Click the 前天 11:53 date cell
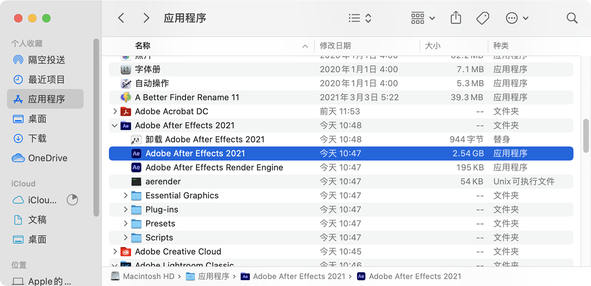591x286 pixels. (340, 111)
